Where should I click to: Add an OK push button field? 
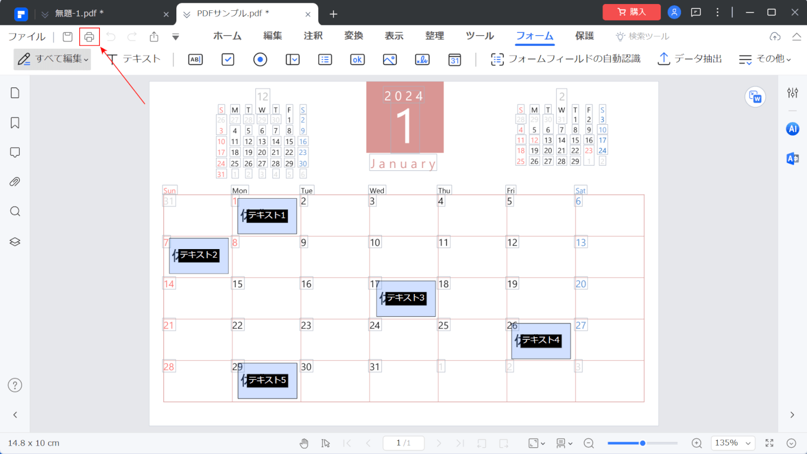[357, 59]
